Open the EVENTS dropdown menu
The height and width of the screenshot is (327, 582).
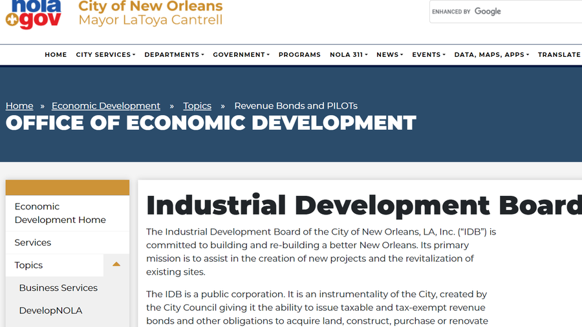pyautogui.click(x=428, y=54)
